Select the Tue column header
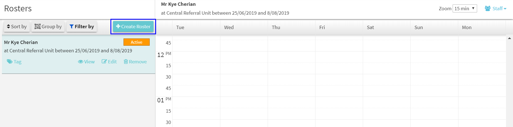This screenshot has height=127, width=513. click(x=180, y=27)
